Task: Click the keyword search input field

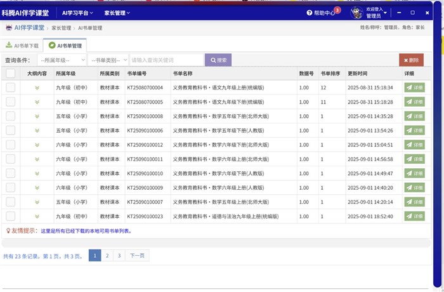Action: [166, 60]
